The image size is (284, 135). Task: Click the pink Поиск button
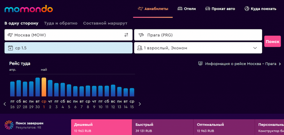click(x=273, y=41)
